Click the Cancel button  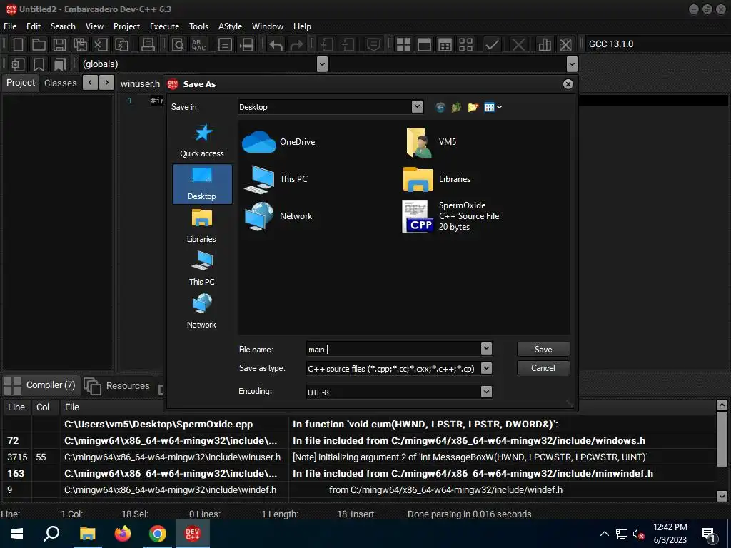543,368
